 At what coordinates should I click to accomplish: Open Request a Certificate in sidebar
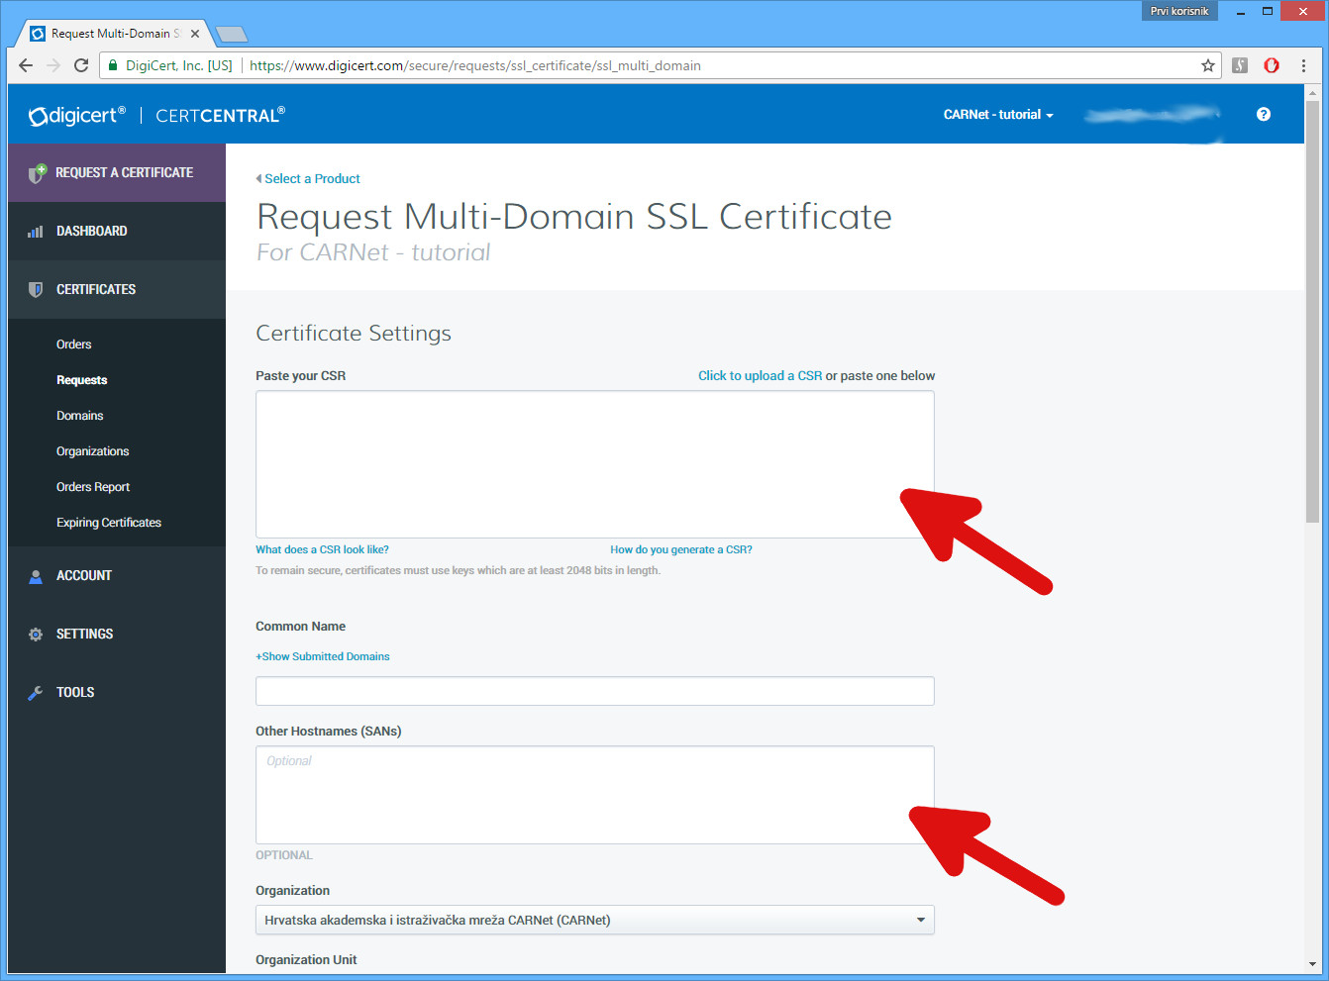coord(117,173)
